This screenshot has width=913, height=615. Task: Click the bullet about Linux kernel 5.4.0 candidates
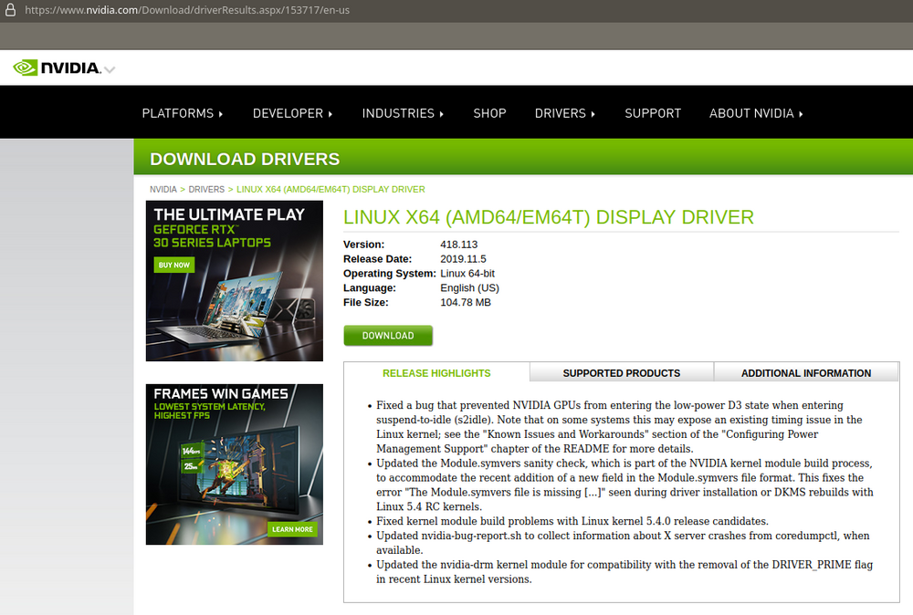point(572,521)
